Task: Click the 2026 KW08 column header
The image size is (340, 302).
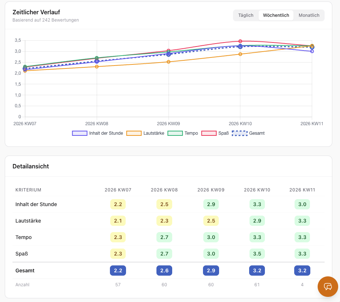Action: tap(164, 190)
